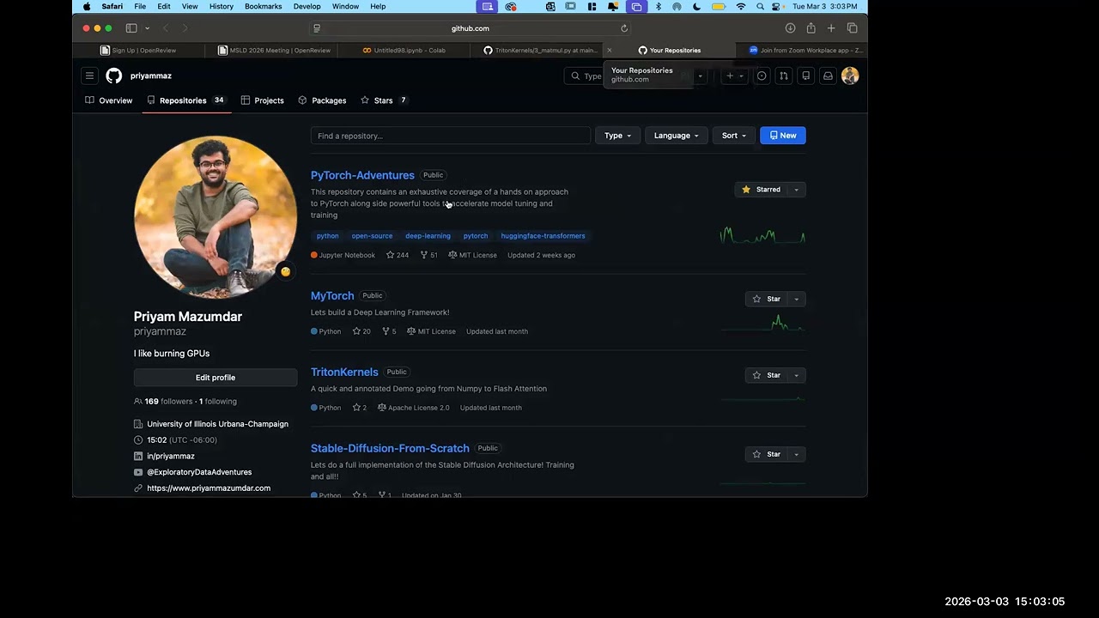Switch to the Overview profile tab
The width and height of the screenshot is (1099, 618).
109,100
